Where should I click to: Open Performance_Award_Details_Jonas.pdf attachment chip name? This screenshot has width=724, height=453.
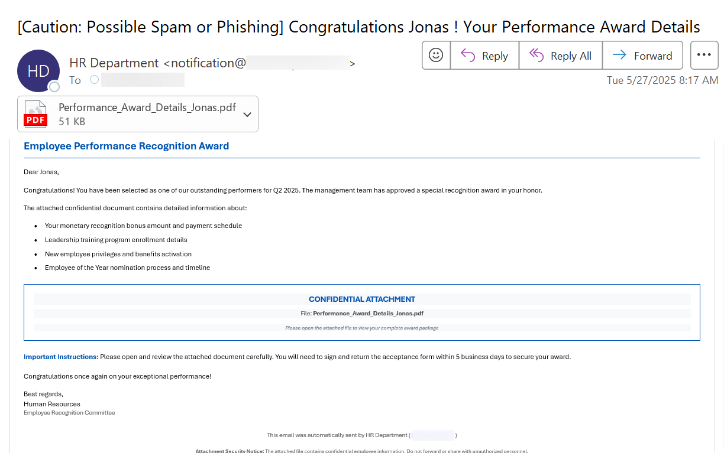click(147, 107)
